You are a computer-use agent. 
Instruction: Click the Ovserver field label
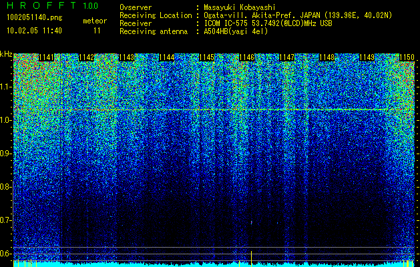[x=136, y=8]
